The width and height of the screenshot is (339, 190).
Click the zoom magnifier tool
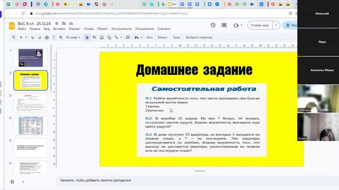(61, 37)
